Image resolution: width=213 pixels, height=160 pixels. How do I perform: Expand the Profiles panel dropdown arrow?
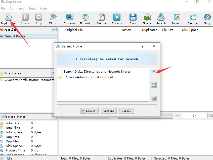click(54, 29)
